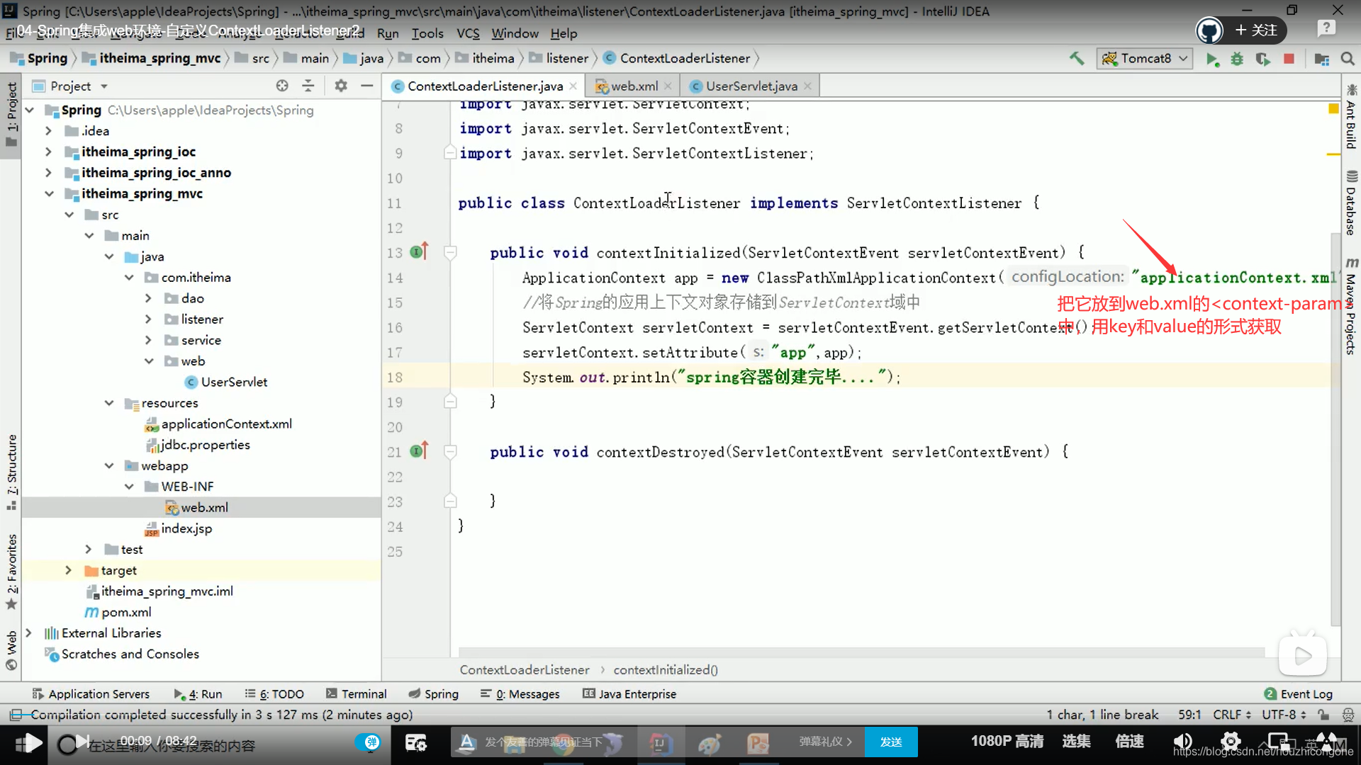Open the Help menu
1361x765 pixels.
pyautogui.click(x=564, y=33)
